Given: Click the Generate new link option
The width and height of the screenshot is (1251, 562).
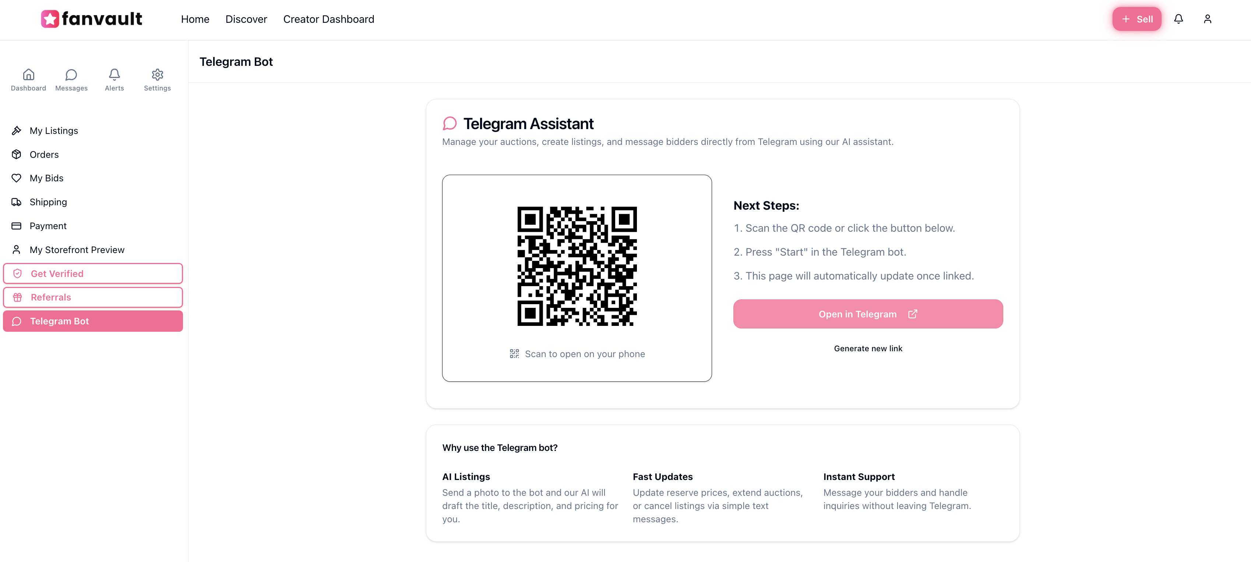Looking at the screenshot, I should point(868,348).
